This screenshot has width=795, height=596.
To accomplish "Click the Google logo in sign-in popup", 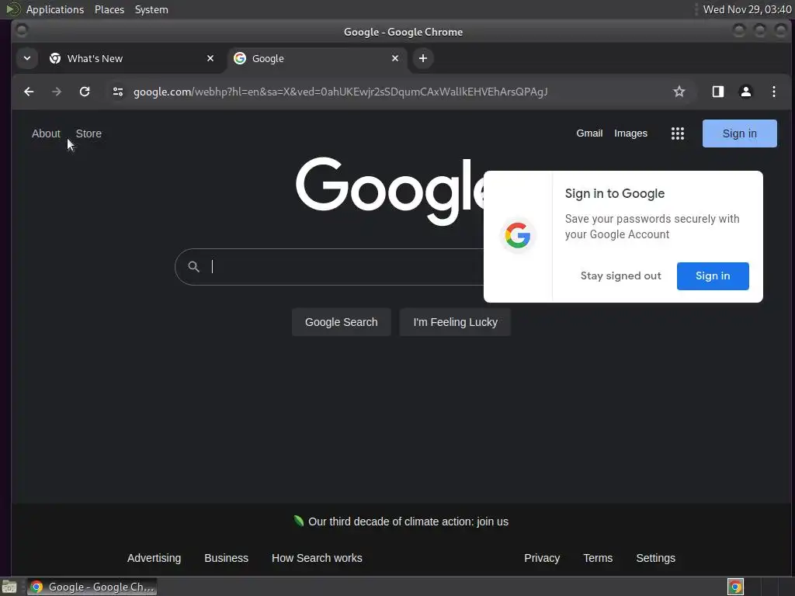I will pyautogui.click(x=518, y=235).
